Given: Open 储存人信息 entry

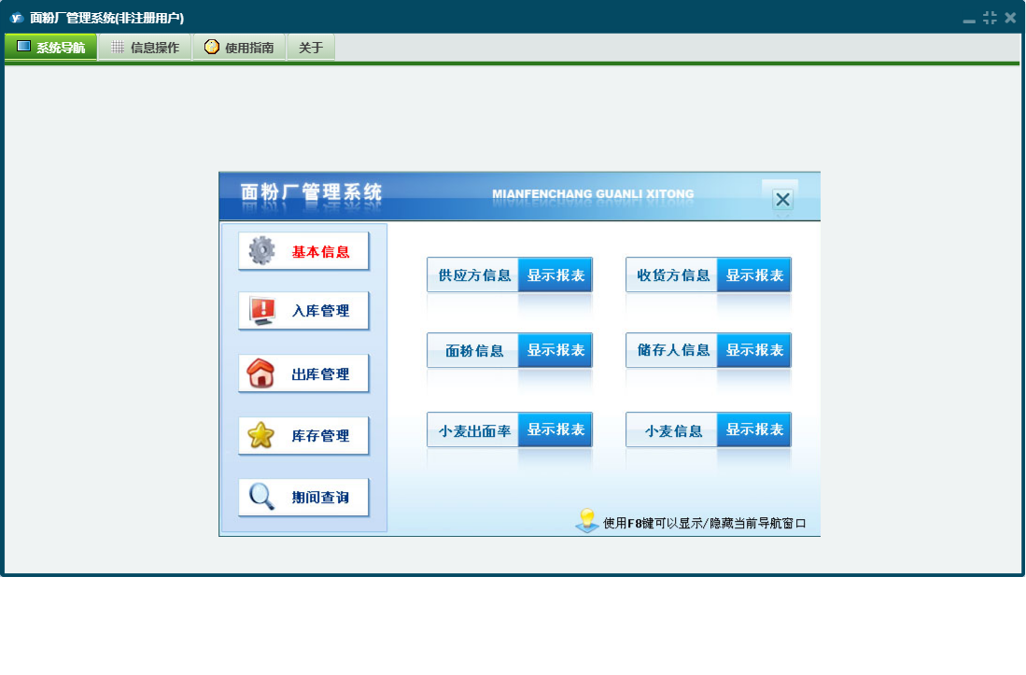Looking at the screenshot, I should 672,351.
